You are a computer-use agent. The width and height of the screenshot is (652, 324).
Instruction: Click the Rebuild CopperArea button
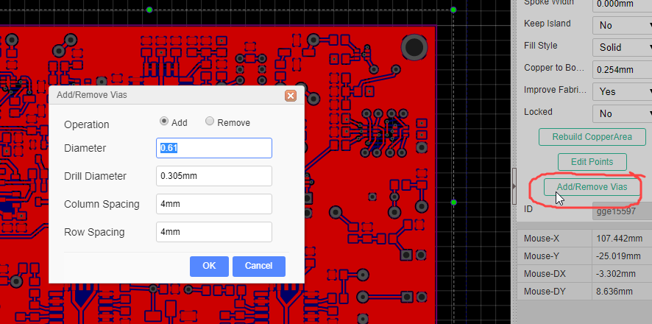[x=592, y=137]
